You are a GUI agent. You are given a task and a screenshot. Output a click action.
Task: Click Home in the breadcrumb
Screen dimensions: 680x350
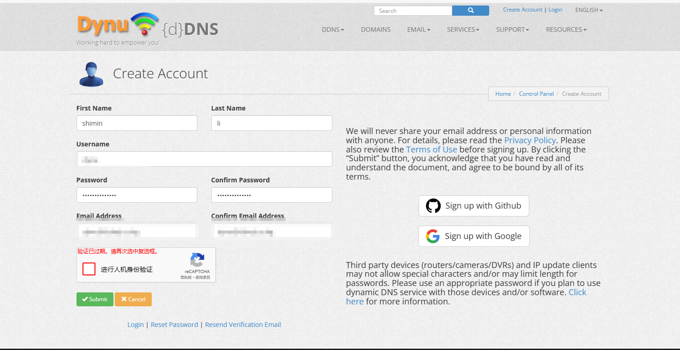coord(503,94)
